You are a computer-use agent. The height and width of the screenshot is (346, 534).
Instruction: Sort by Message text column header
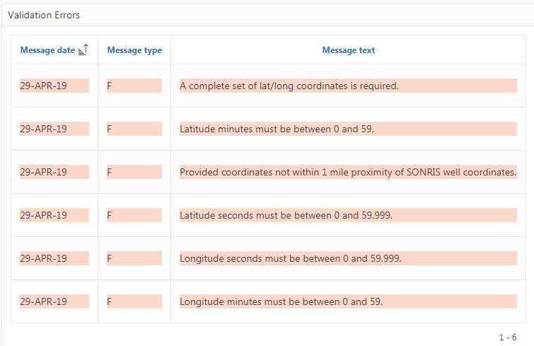coord(348,50)
